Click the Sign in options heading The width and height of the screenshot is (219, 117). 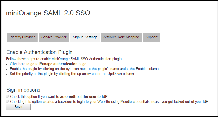coord(23,90)
